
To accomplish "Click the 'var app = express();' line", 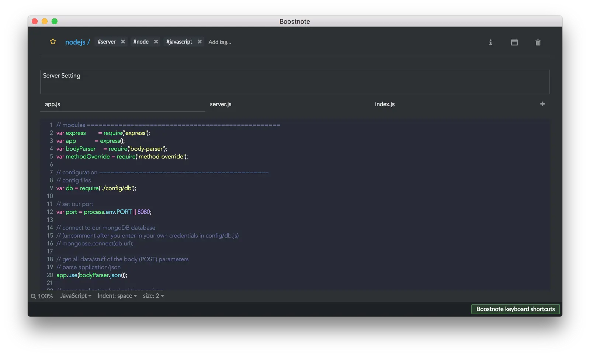I will [x=91, y=141].
